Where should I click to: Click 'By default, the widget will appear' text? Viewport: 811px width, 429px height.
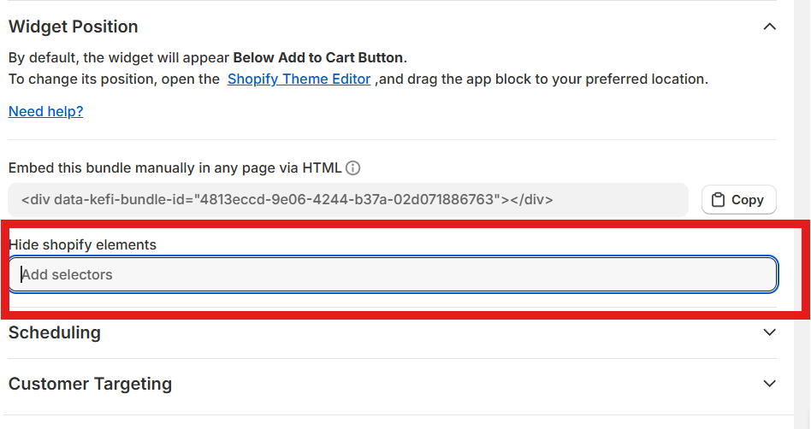pos(119,58)
